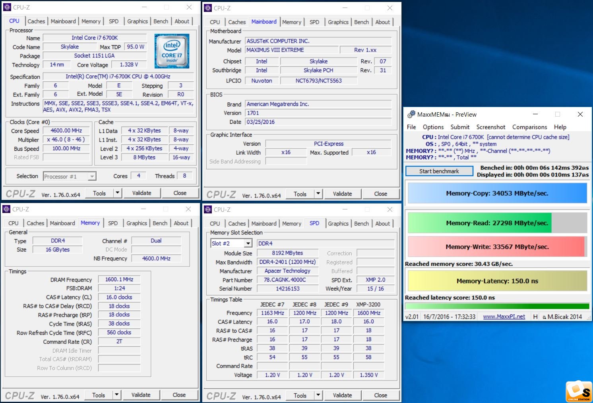593x403 pixels.
Task: Select About tab in SPD CPU-Z window
Action: coord(383,224)
